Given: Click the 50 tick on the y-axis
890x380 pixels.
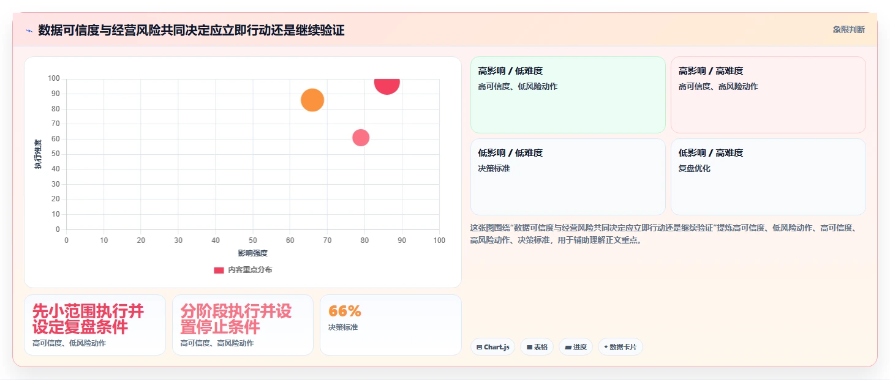Looking at the screenshot, I should [55, 154].
